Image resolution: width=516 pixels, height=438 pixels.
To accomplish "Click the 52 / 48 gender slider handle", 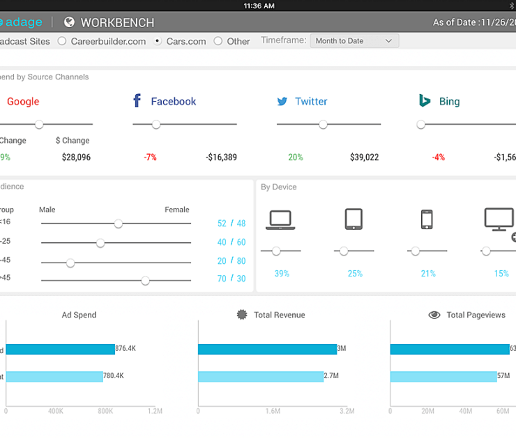I will pyautogui.click(x=119, y=224).
